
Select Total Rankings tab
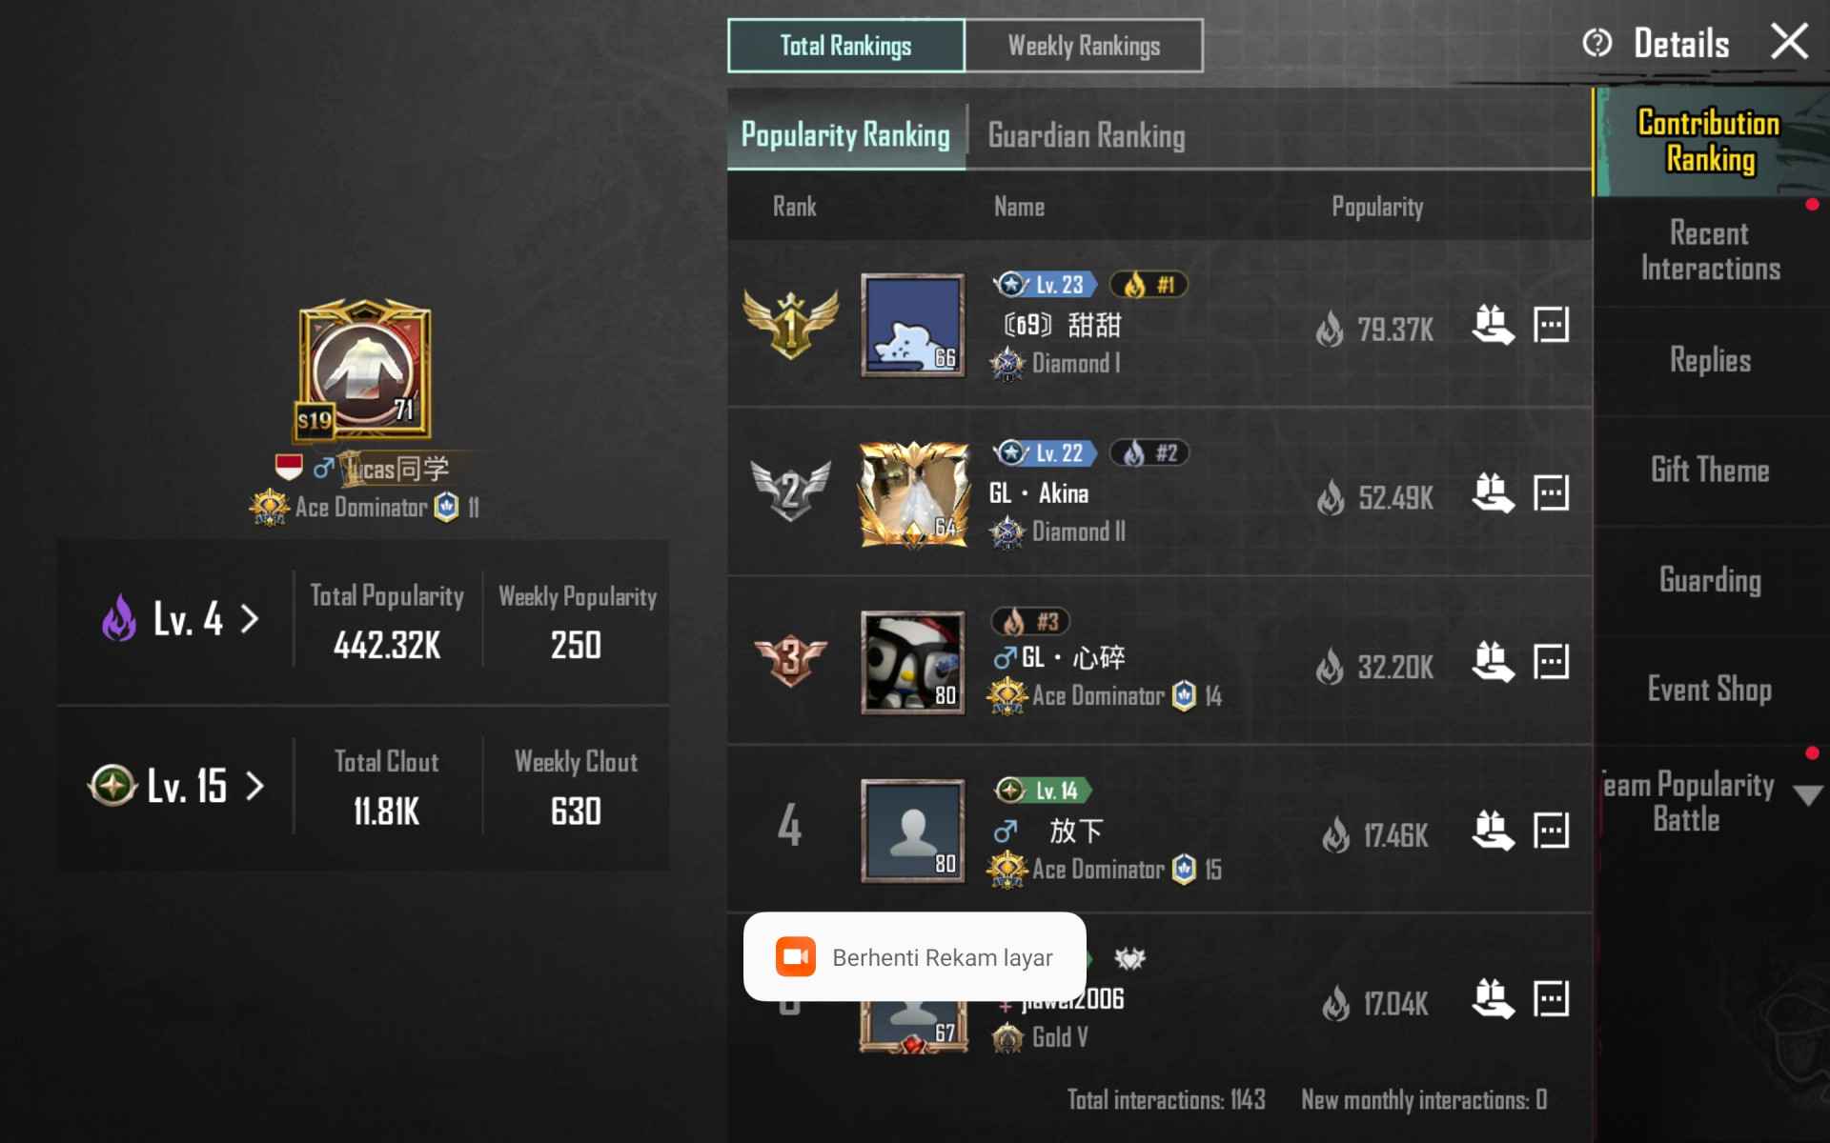(845, 46)
